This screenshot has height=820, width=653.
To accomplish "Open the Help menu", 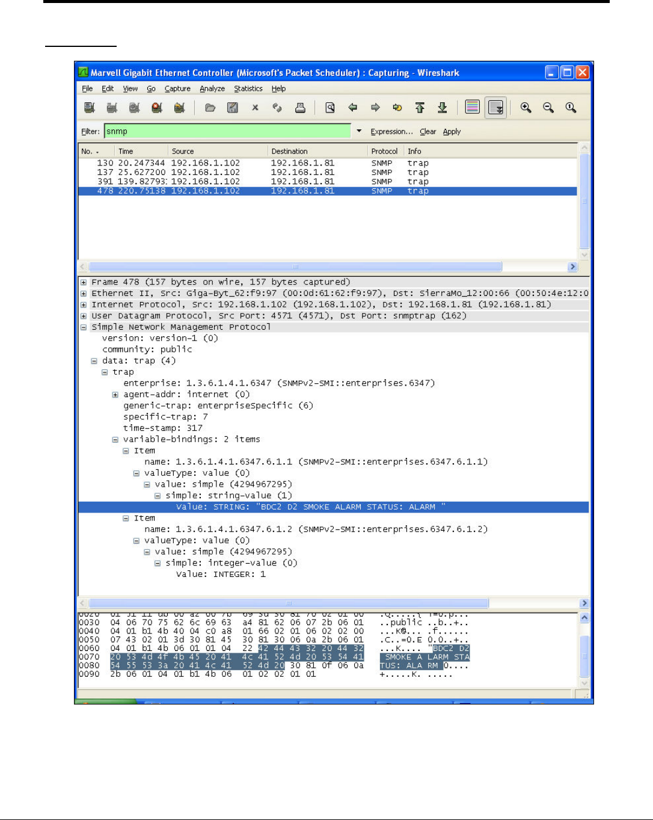I will tap(278, 88).
